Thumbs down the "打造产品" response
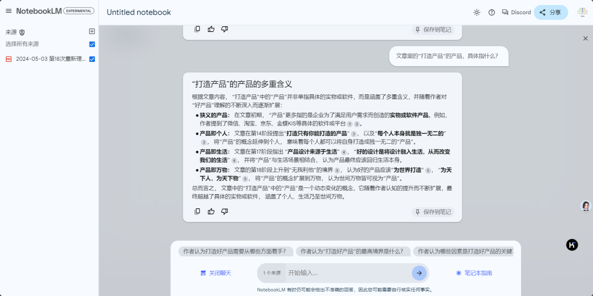The height and width of the screenshot is (296, 593). click(x=225, y=212)
